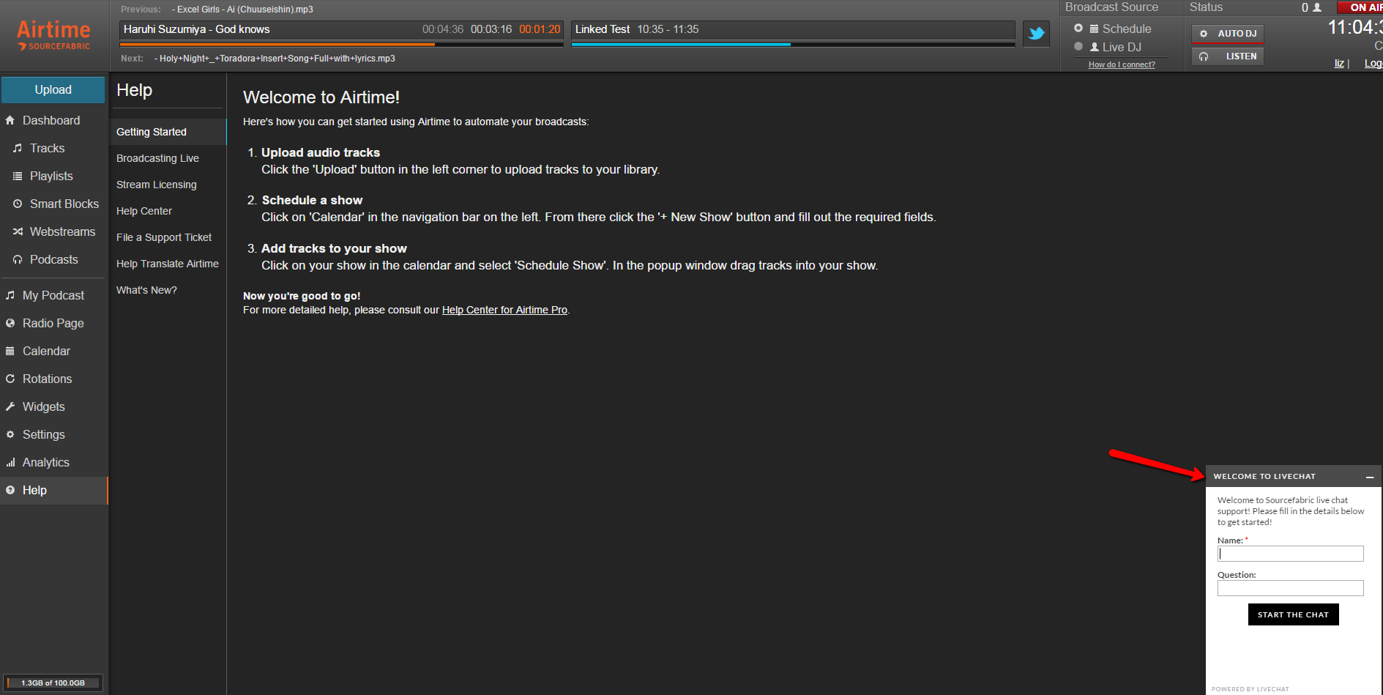Click the Widgets wrench icon

click(x=10, y=406)
